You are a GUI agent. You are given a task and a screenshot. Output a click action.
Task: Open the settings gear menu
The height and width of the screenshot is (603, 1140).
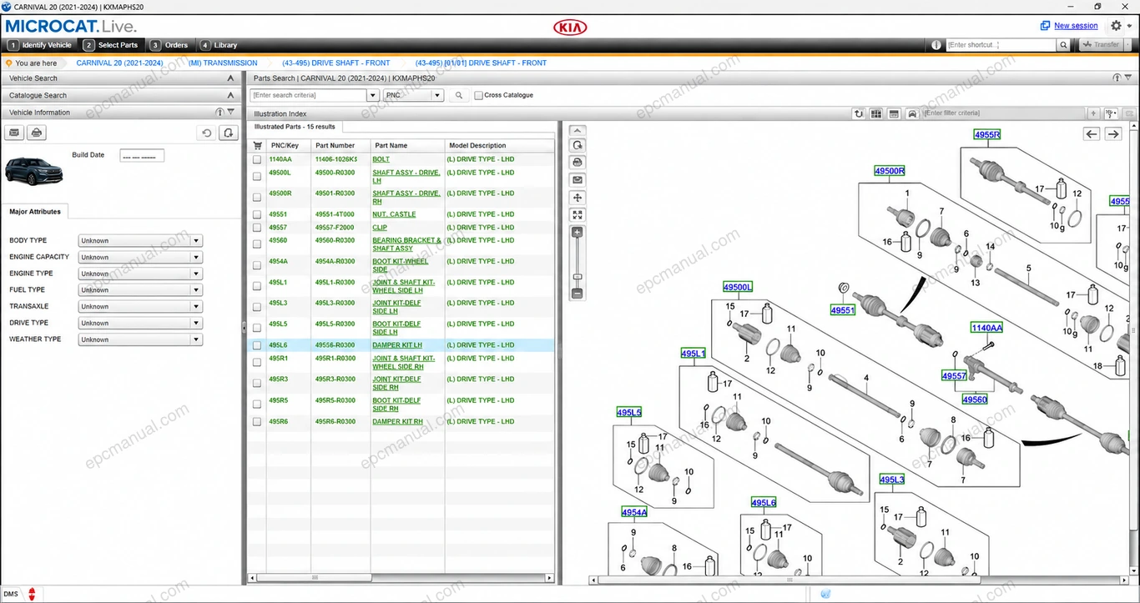coord(1117,26)
